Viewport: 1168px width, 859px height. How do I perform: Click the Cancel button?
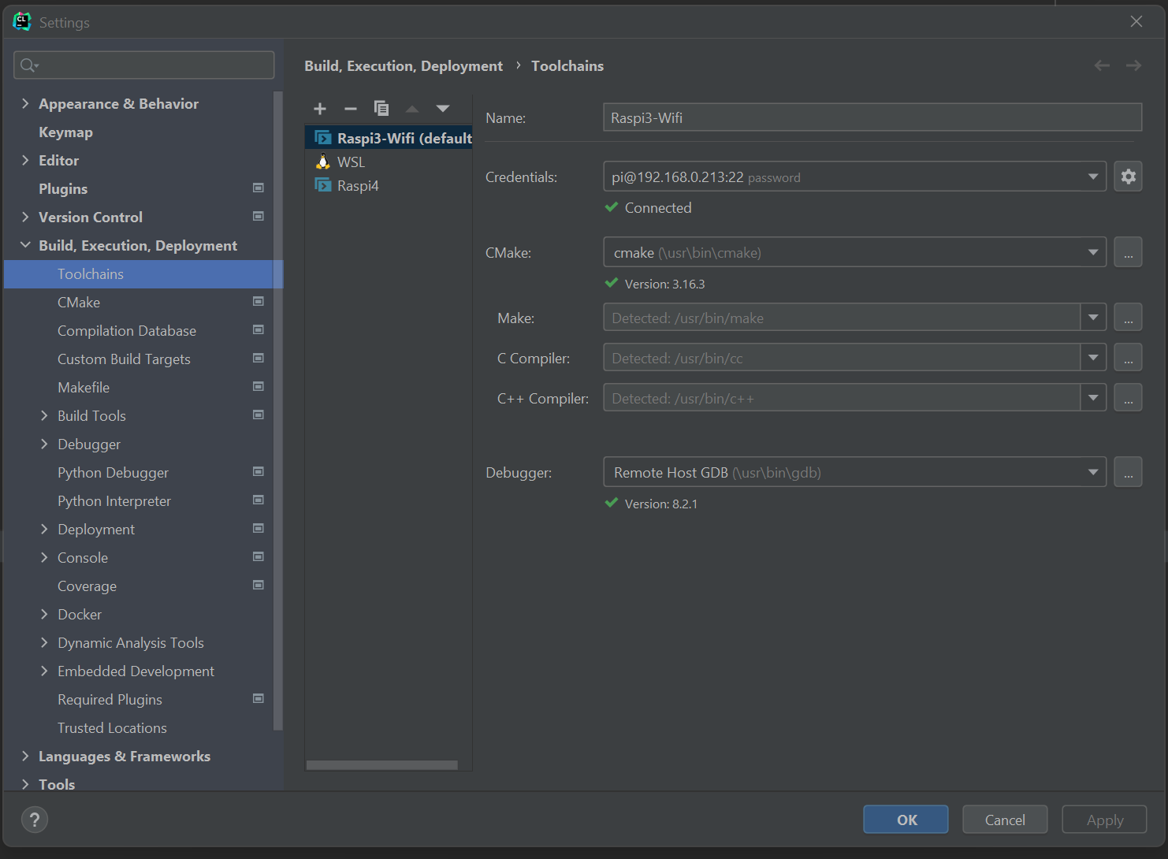1005,820
